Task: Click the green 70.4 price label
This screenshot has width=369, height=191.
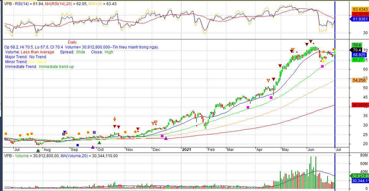Action: (x=356, y=45)
